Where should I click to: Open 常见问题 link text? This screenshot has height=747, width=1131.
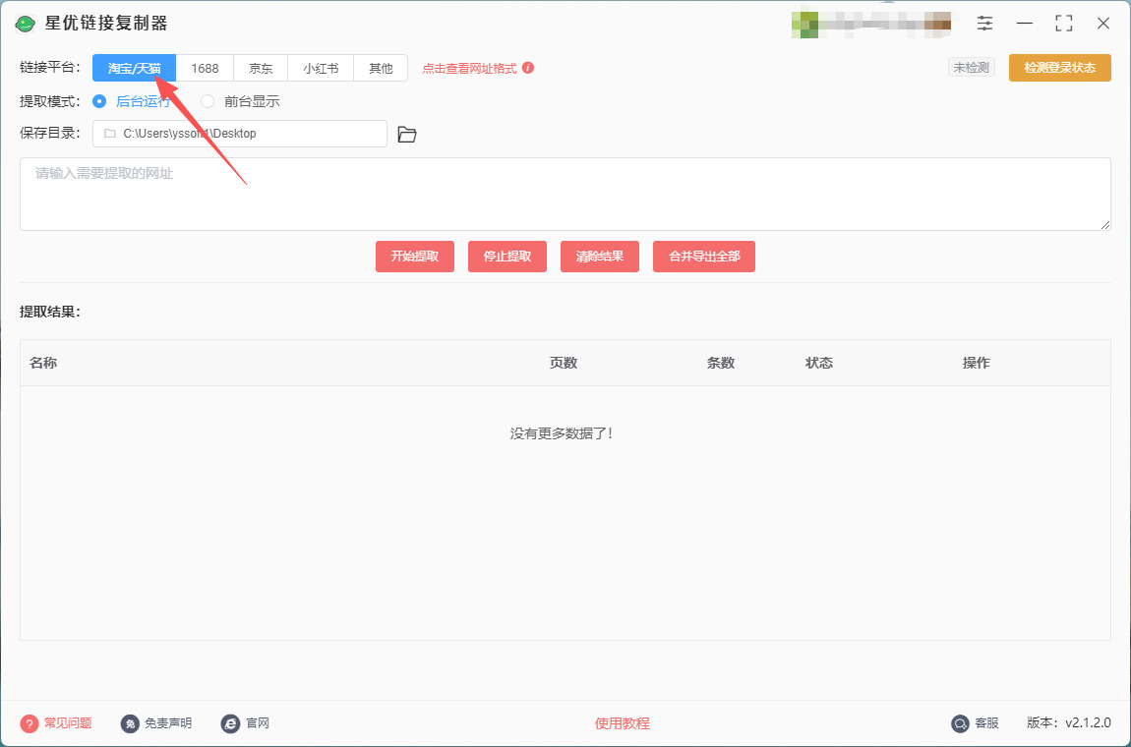[68, 723]
